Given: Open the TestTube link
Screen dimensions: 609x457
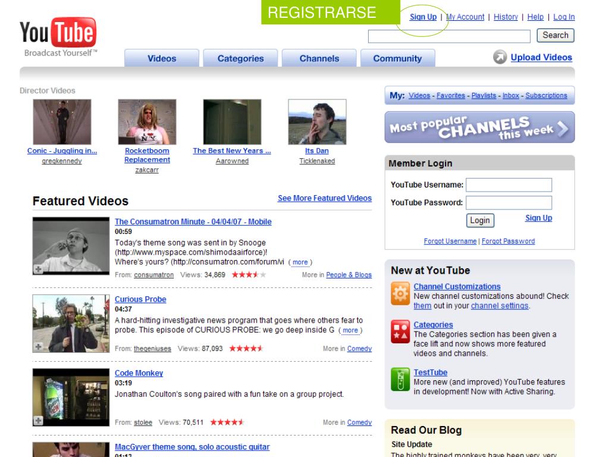Looking at the screenshot, I should click(x=431, y=373).
